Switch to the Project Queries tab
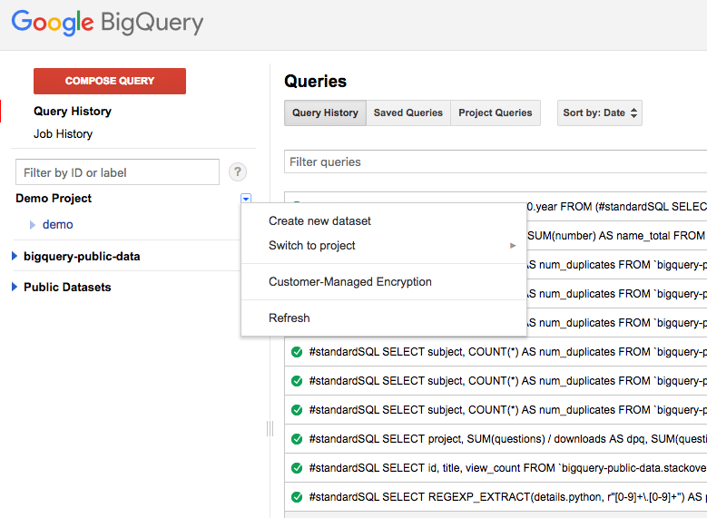This screenshot has width=707, height=518. (495, 113)
